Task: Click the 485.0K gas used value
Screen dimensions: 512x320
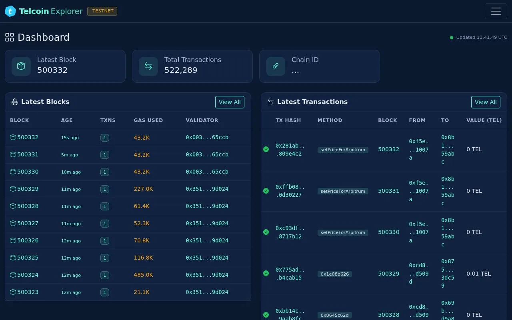Action: (143, 275)
